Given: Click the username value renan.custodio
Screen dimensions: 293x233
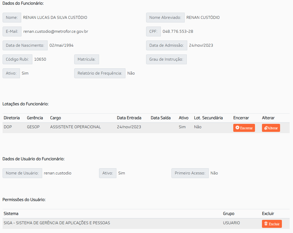Looking at the screenshot, I should [x=58, y=173].
